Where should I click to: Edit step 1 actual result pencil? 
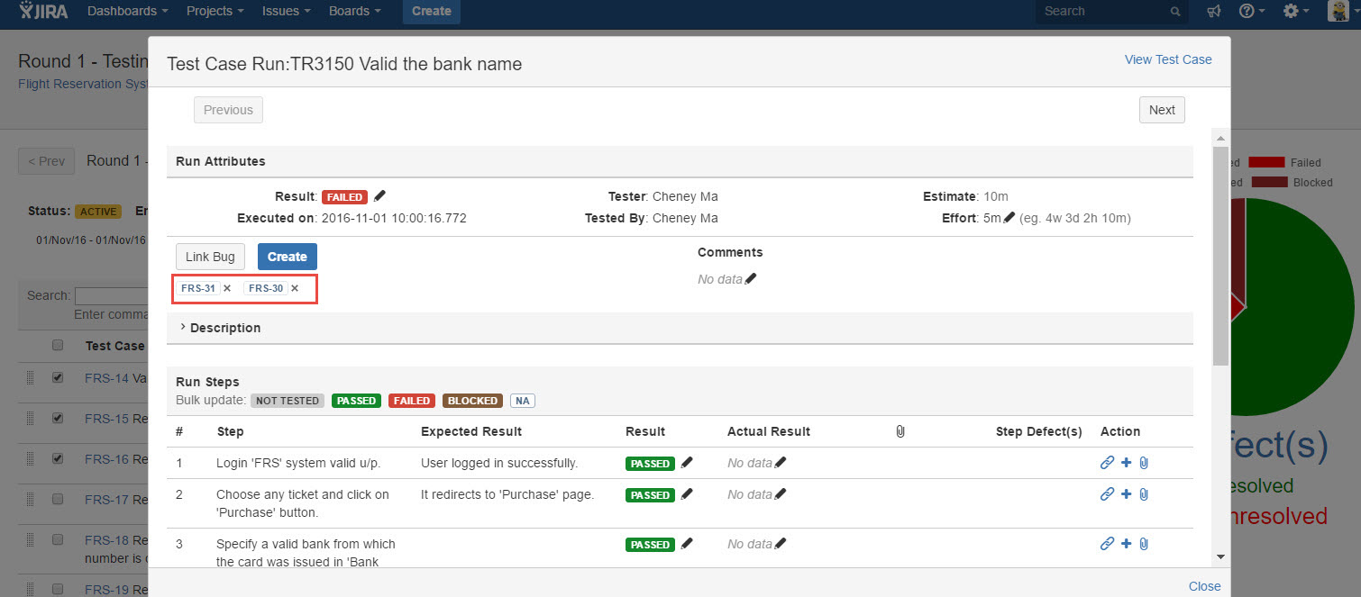[781, 462]
